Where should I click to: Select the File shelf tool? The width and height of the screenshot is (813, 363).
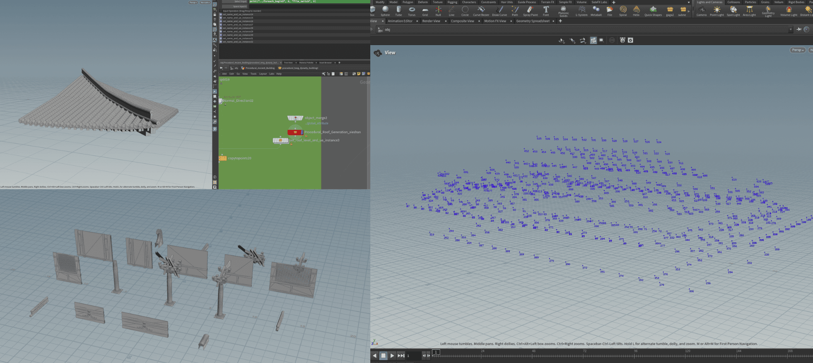click(x=610, y=11)
